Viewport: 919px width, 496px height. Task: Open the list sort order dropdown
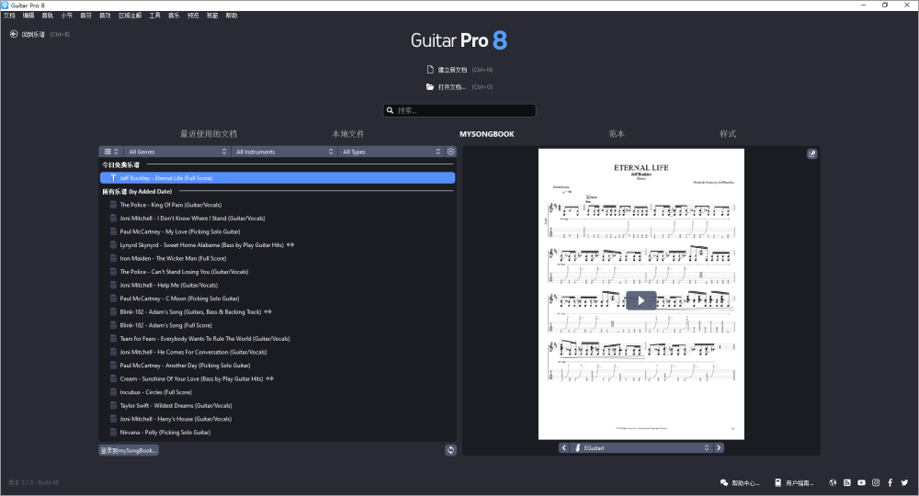(x=111, y=152)
